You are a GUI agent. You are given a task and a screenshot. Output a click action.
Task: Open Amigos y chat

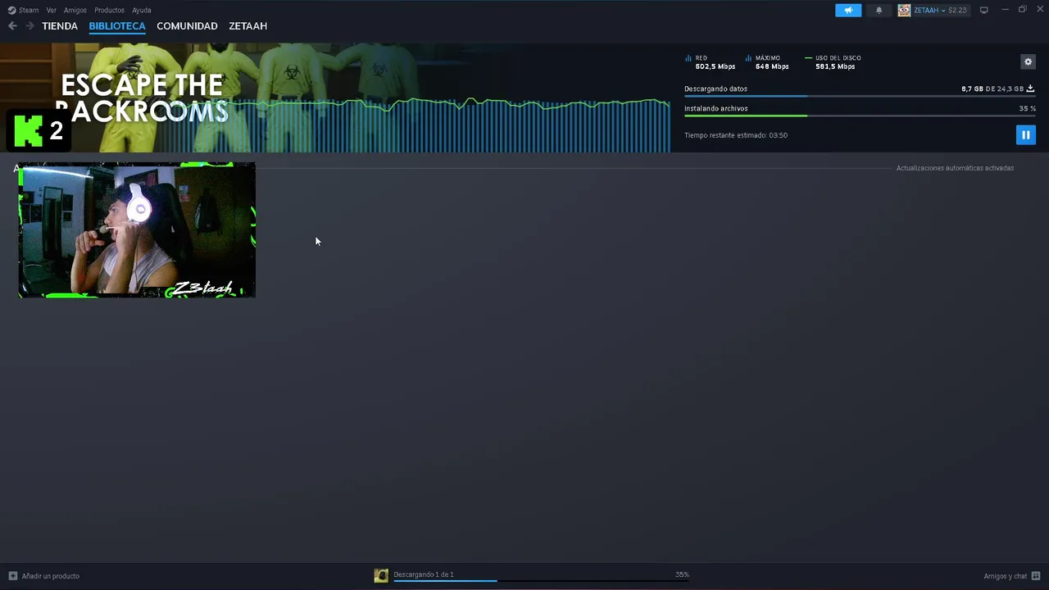[1005, 576]
